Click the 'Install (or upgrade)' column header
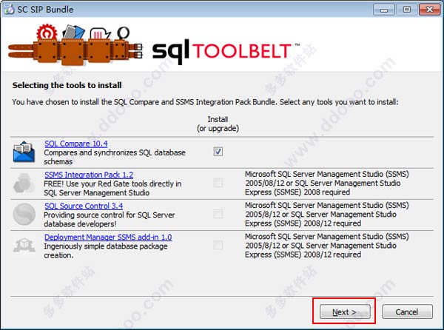This screenshot has width=444, height=330. tap(218, 124)
